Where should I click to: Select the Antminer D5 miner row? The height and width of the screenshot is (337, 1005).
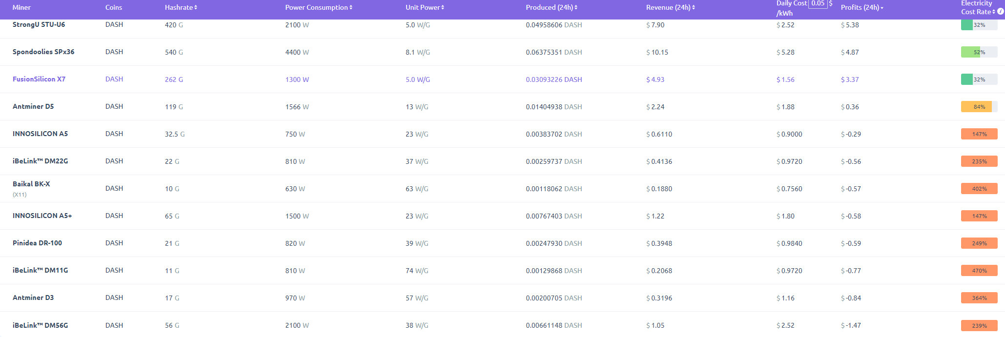[33, 106]
